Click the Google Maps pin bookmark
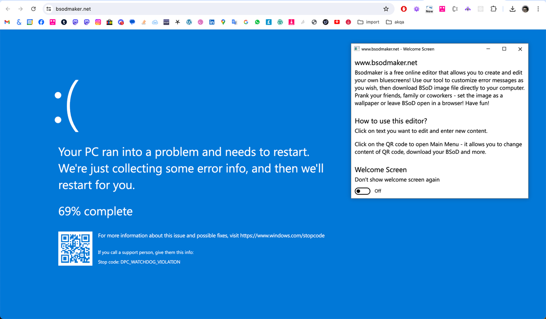Viewport: 546px width, 319px height. click(223, 22)
